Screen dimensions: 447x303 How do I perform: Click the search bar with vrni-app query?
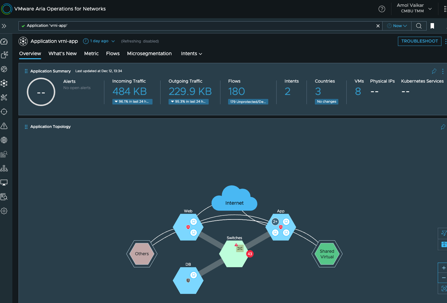[200, 26]
